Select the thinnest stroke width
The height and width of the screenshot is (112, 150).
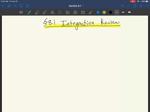117,12
